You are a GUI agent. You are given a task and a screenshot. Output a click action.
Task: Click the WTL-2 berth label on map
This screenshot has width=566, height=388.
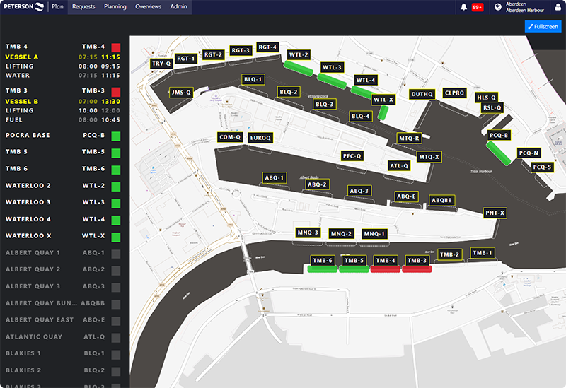299,55
